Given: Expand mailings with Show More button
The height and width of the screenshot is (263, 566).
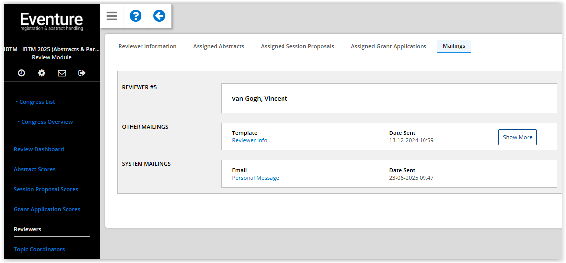Looking at the screenshot, I should pos(517,137).
